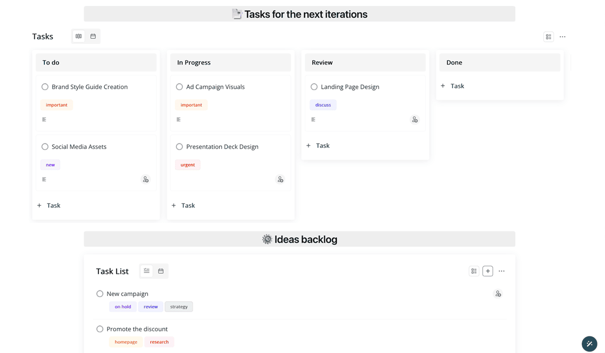
Task: Click the on hold tag
Action: click(x=123, y=307)
